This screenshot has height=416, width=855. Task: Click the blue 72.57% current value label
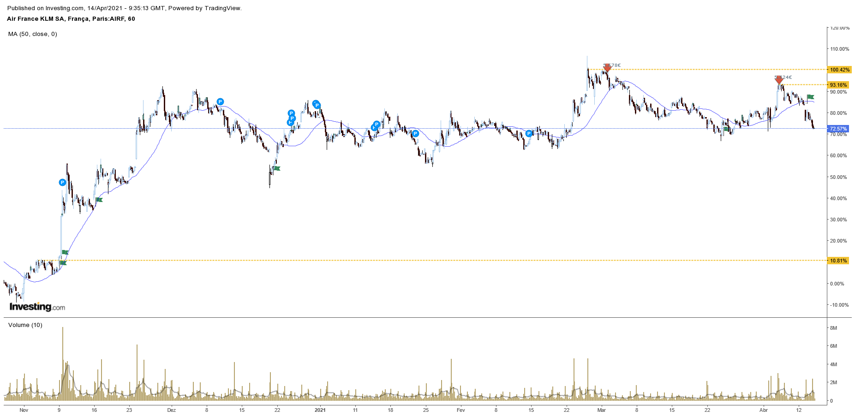tap(838, 129)
